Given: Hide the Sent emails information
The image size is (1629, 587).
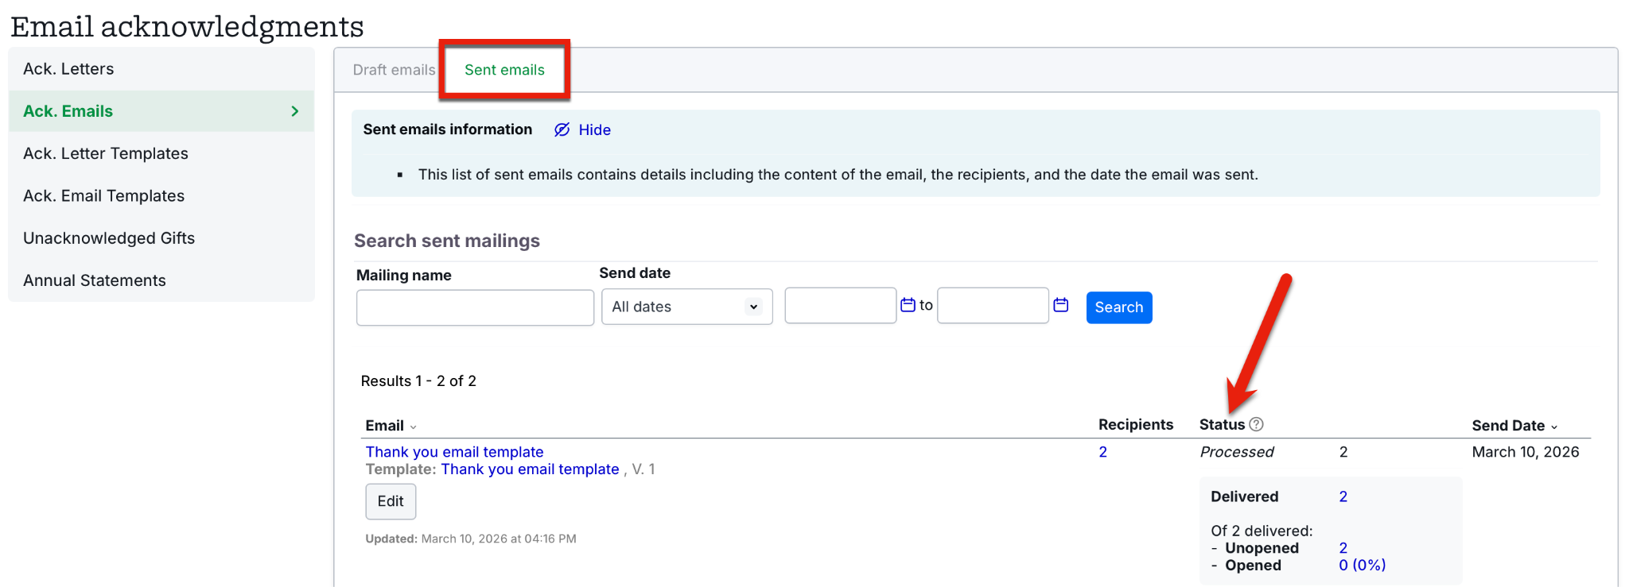Looking at the screenshot, I should tap(594, 129).
